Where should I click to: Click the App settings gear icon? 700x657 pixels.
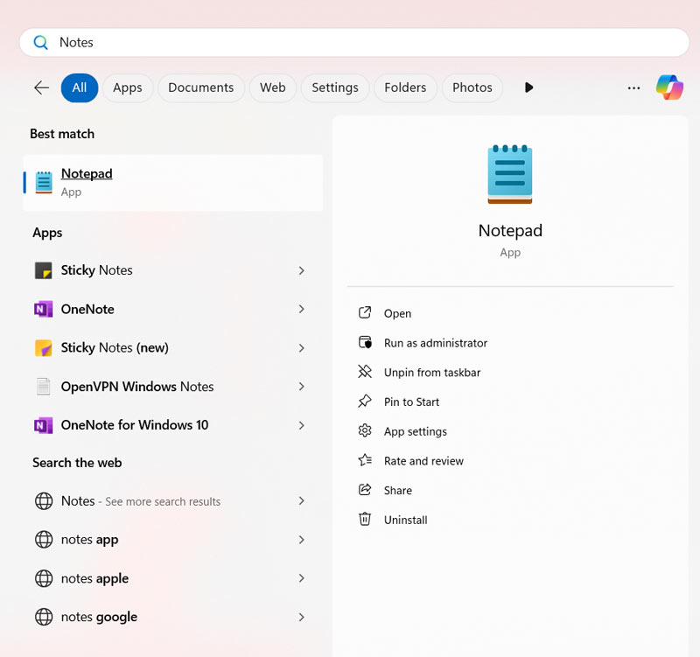tap(365, 430)
